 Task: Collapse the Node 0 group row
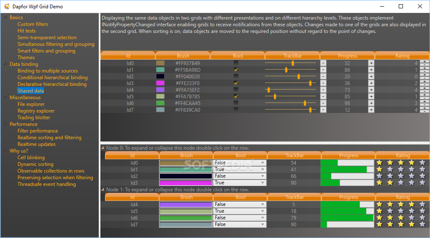103,148
